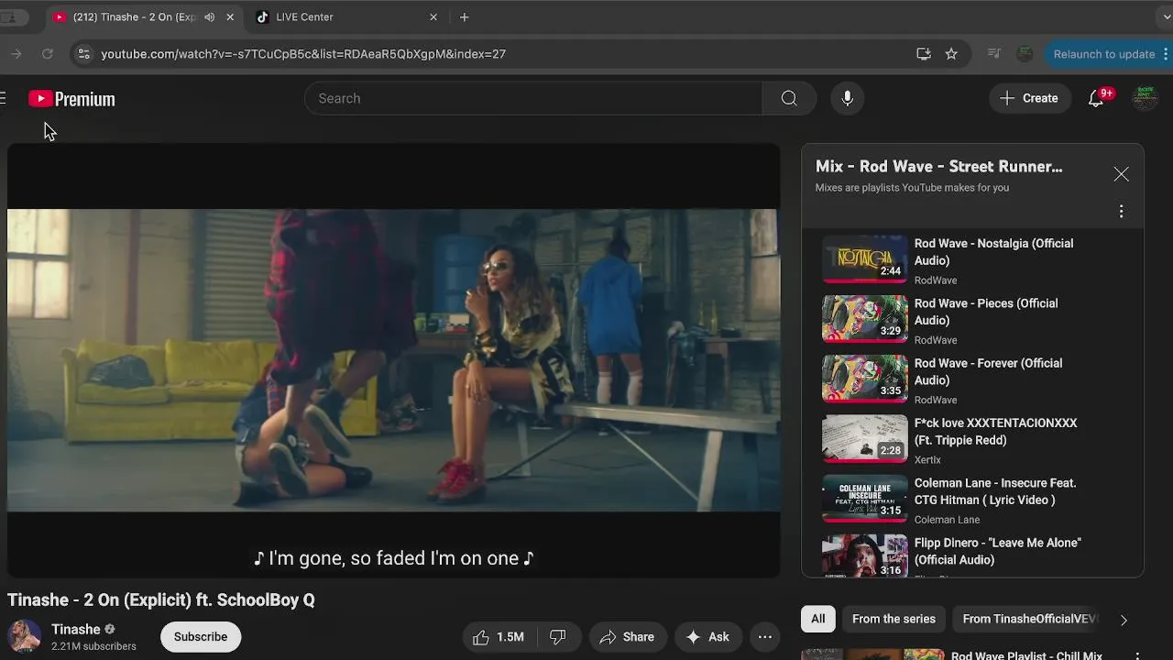Click the install app icon in address bar
The width and height of the screenshot is (1173, 660).
tap(924, 54)
